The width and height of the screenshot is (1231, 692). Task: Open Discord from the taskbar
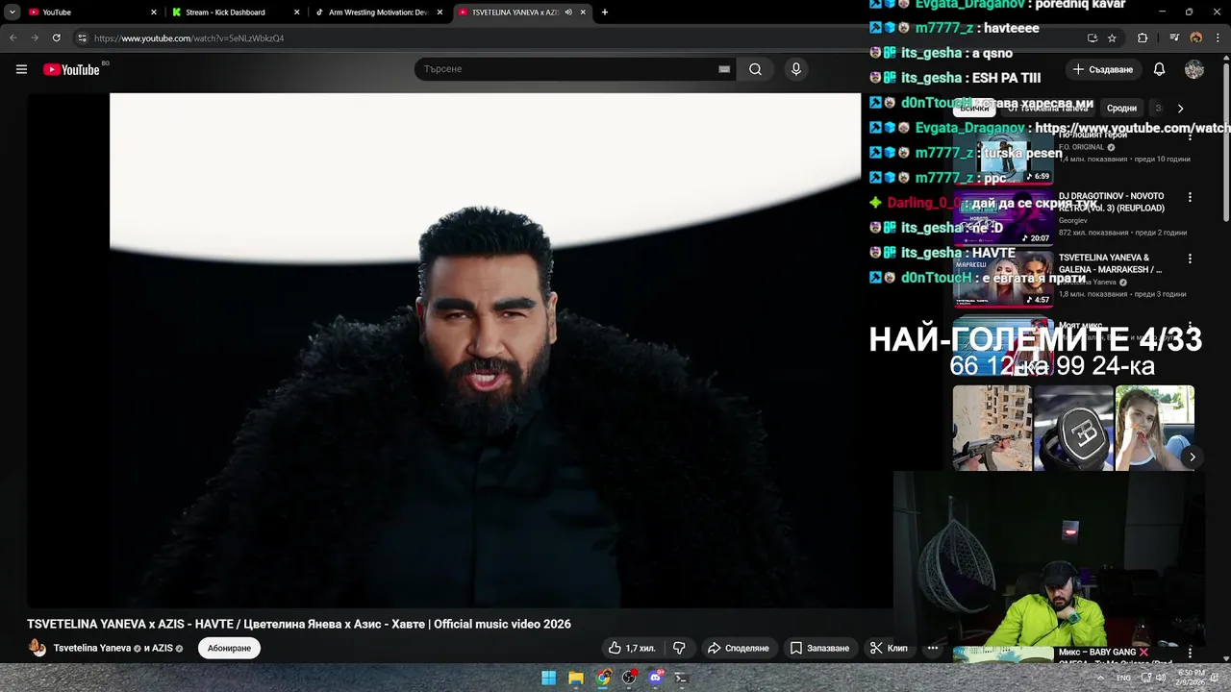(x=656, y=678)
